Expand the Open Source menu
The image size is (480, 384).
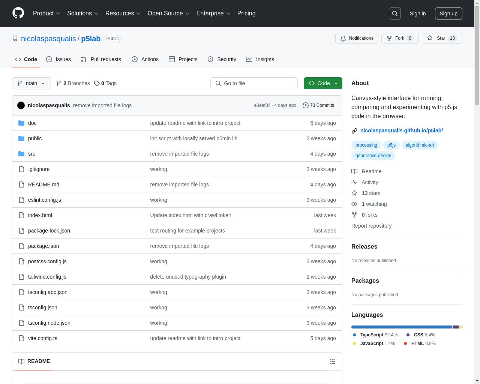(169, 13)
